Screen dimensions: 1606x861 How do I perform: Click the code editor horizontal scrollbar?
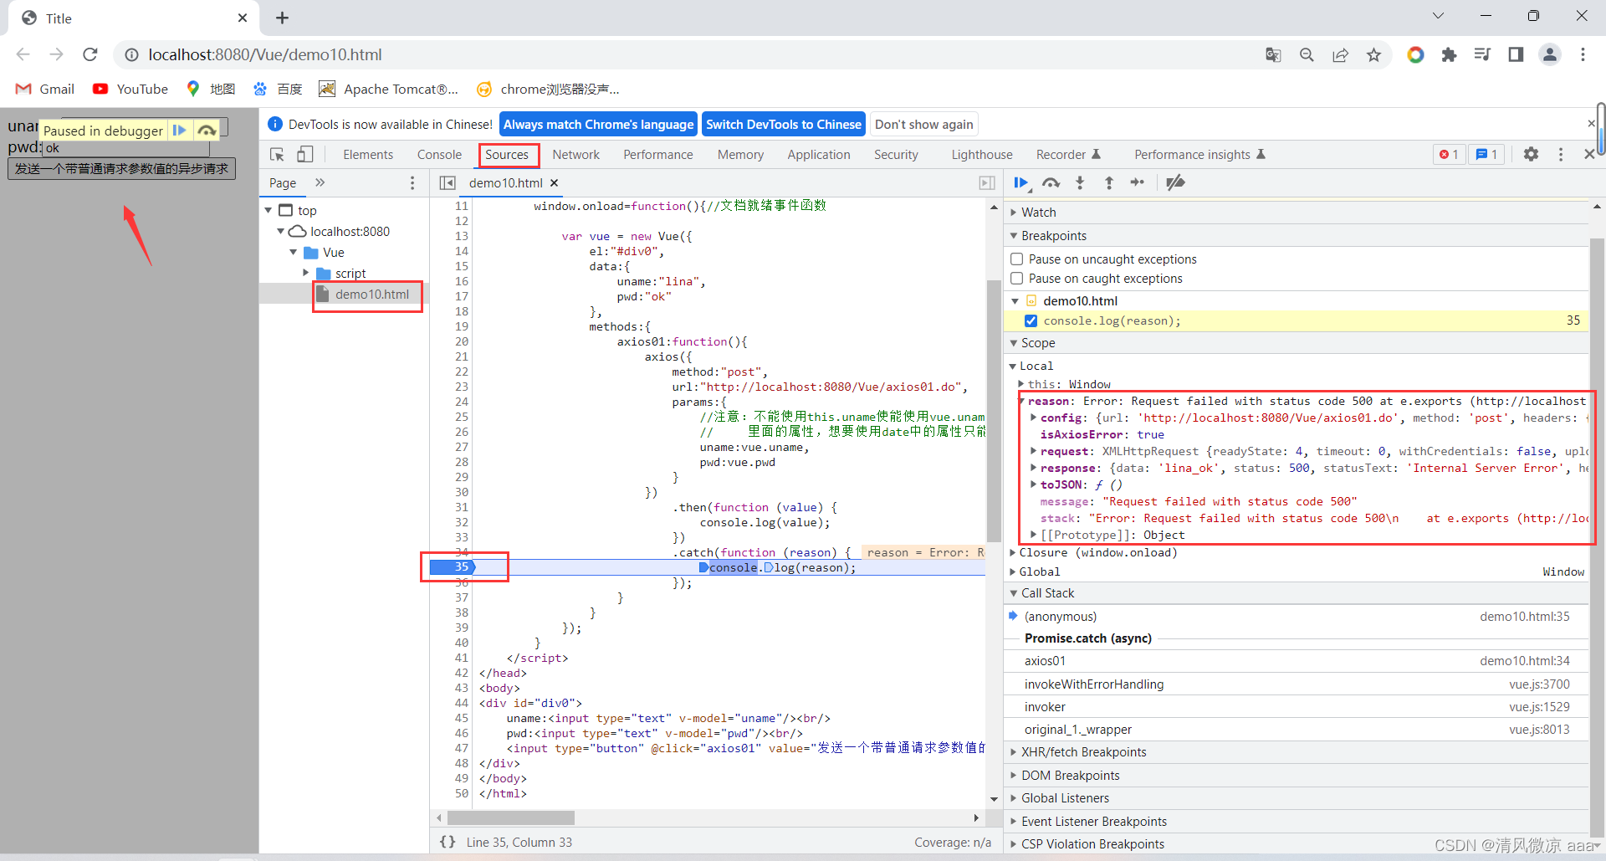511,817
